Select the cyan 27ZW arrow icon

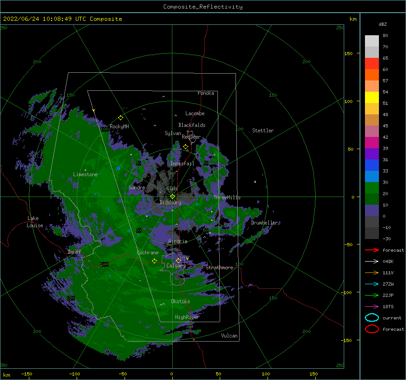[372, 284]
